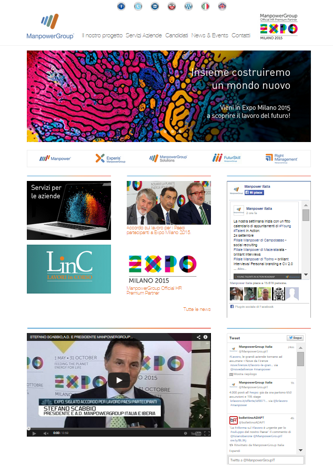
Task: Open the YouTube social icon in the header
Action: click(x=171, y=6)
